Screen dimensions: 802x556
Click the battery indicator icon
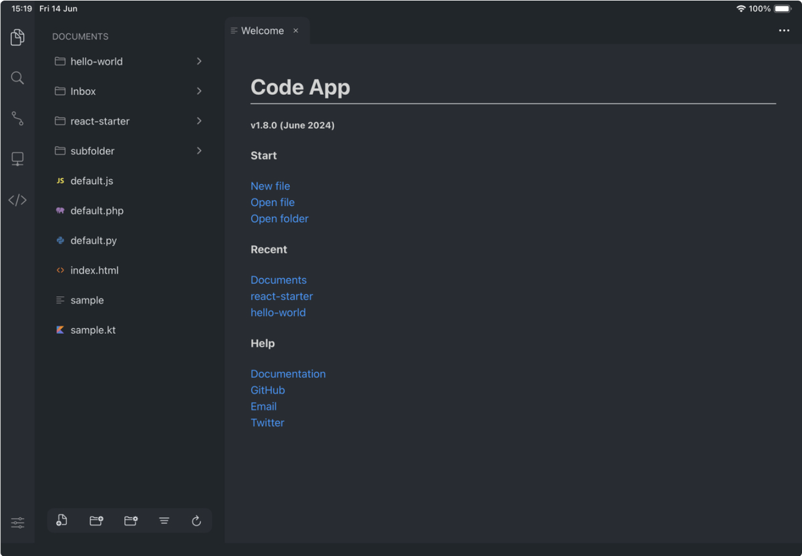coord(783,8)
